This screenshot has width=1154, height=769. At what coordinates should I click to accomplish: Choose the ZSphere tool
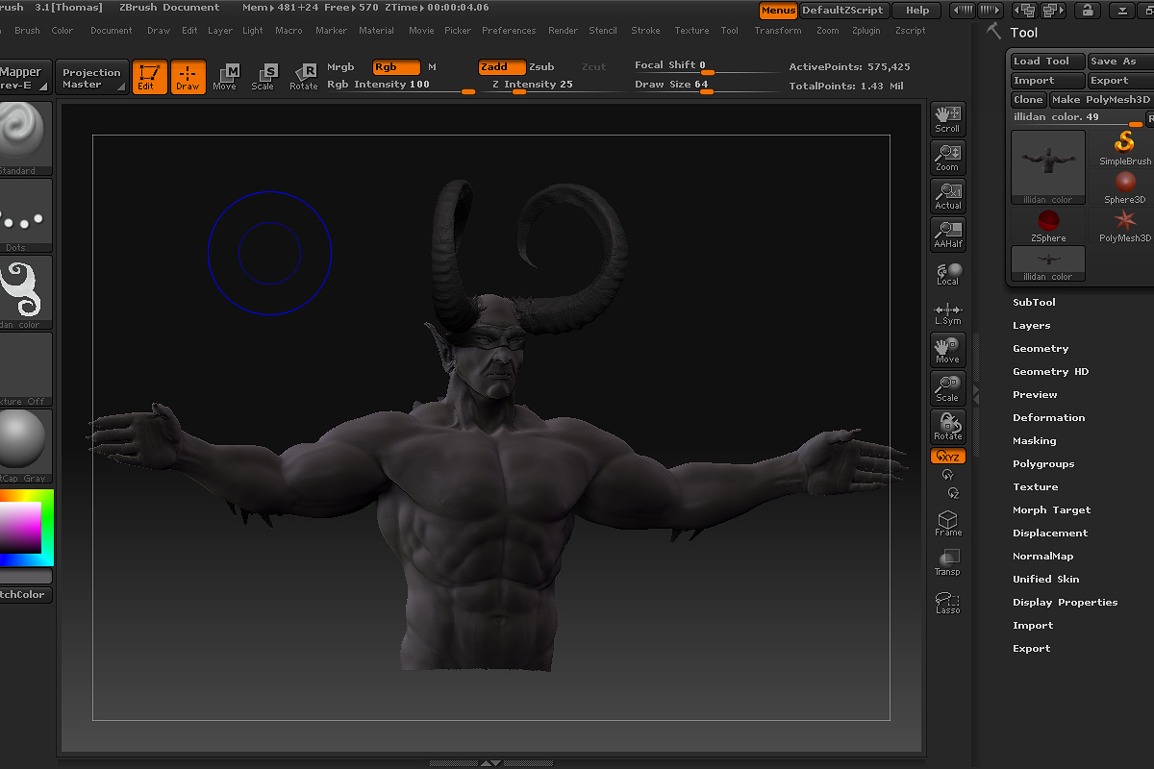(1048, 225)
